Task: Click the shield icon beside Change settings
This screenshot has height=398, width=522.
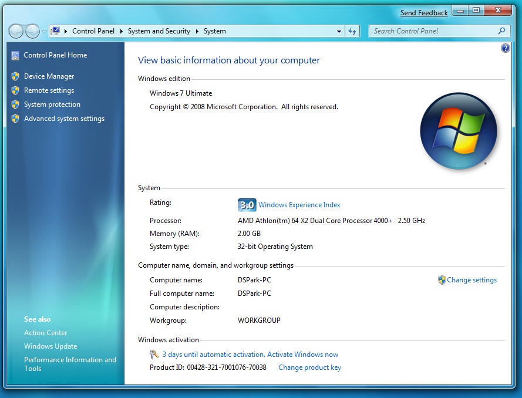Action: point(442,280)
